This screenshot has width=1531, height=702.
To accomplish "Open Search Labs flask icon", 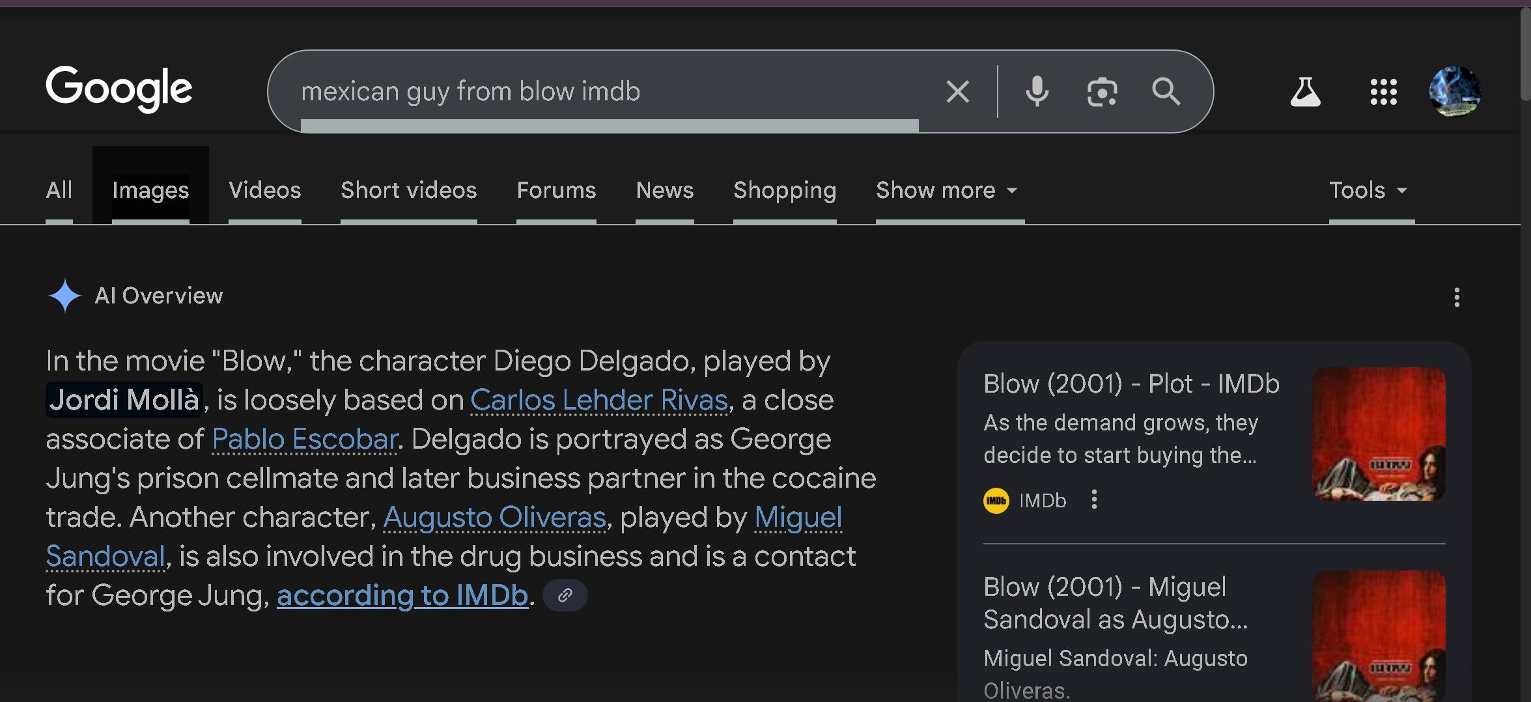I will click(1305, 92).
